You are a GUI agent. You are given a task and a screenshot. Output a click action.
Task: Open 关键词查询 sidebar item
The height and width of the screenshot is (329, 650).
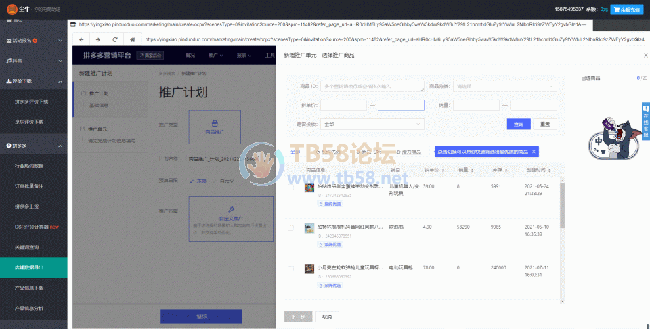[26, 247]
